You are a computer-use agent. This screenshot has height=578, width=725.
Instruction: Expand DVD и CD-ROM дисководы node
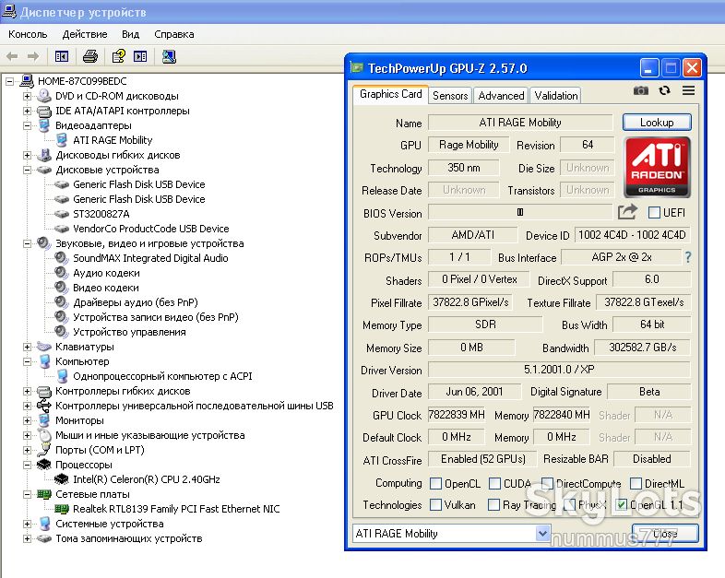coord(27,96)
